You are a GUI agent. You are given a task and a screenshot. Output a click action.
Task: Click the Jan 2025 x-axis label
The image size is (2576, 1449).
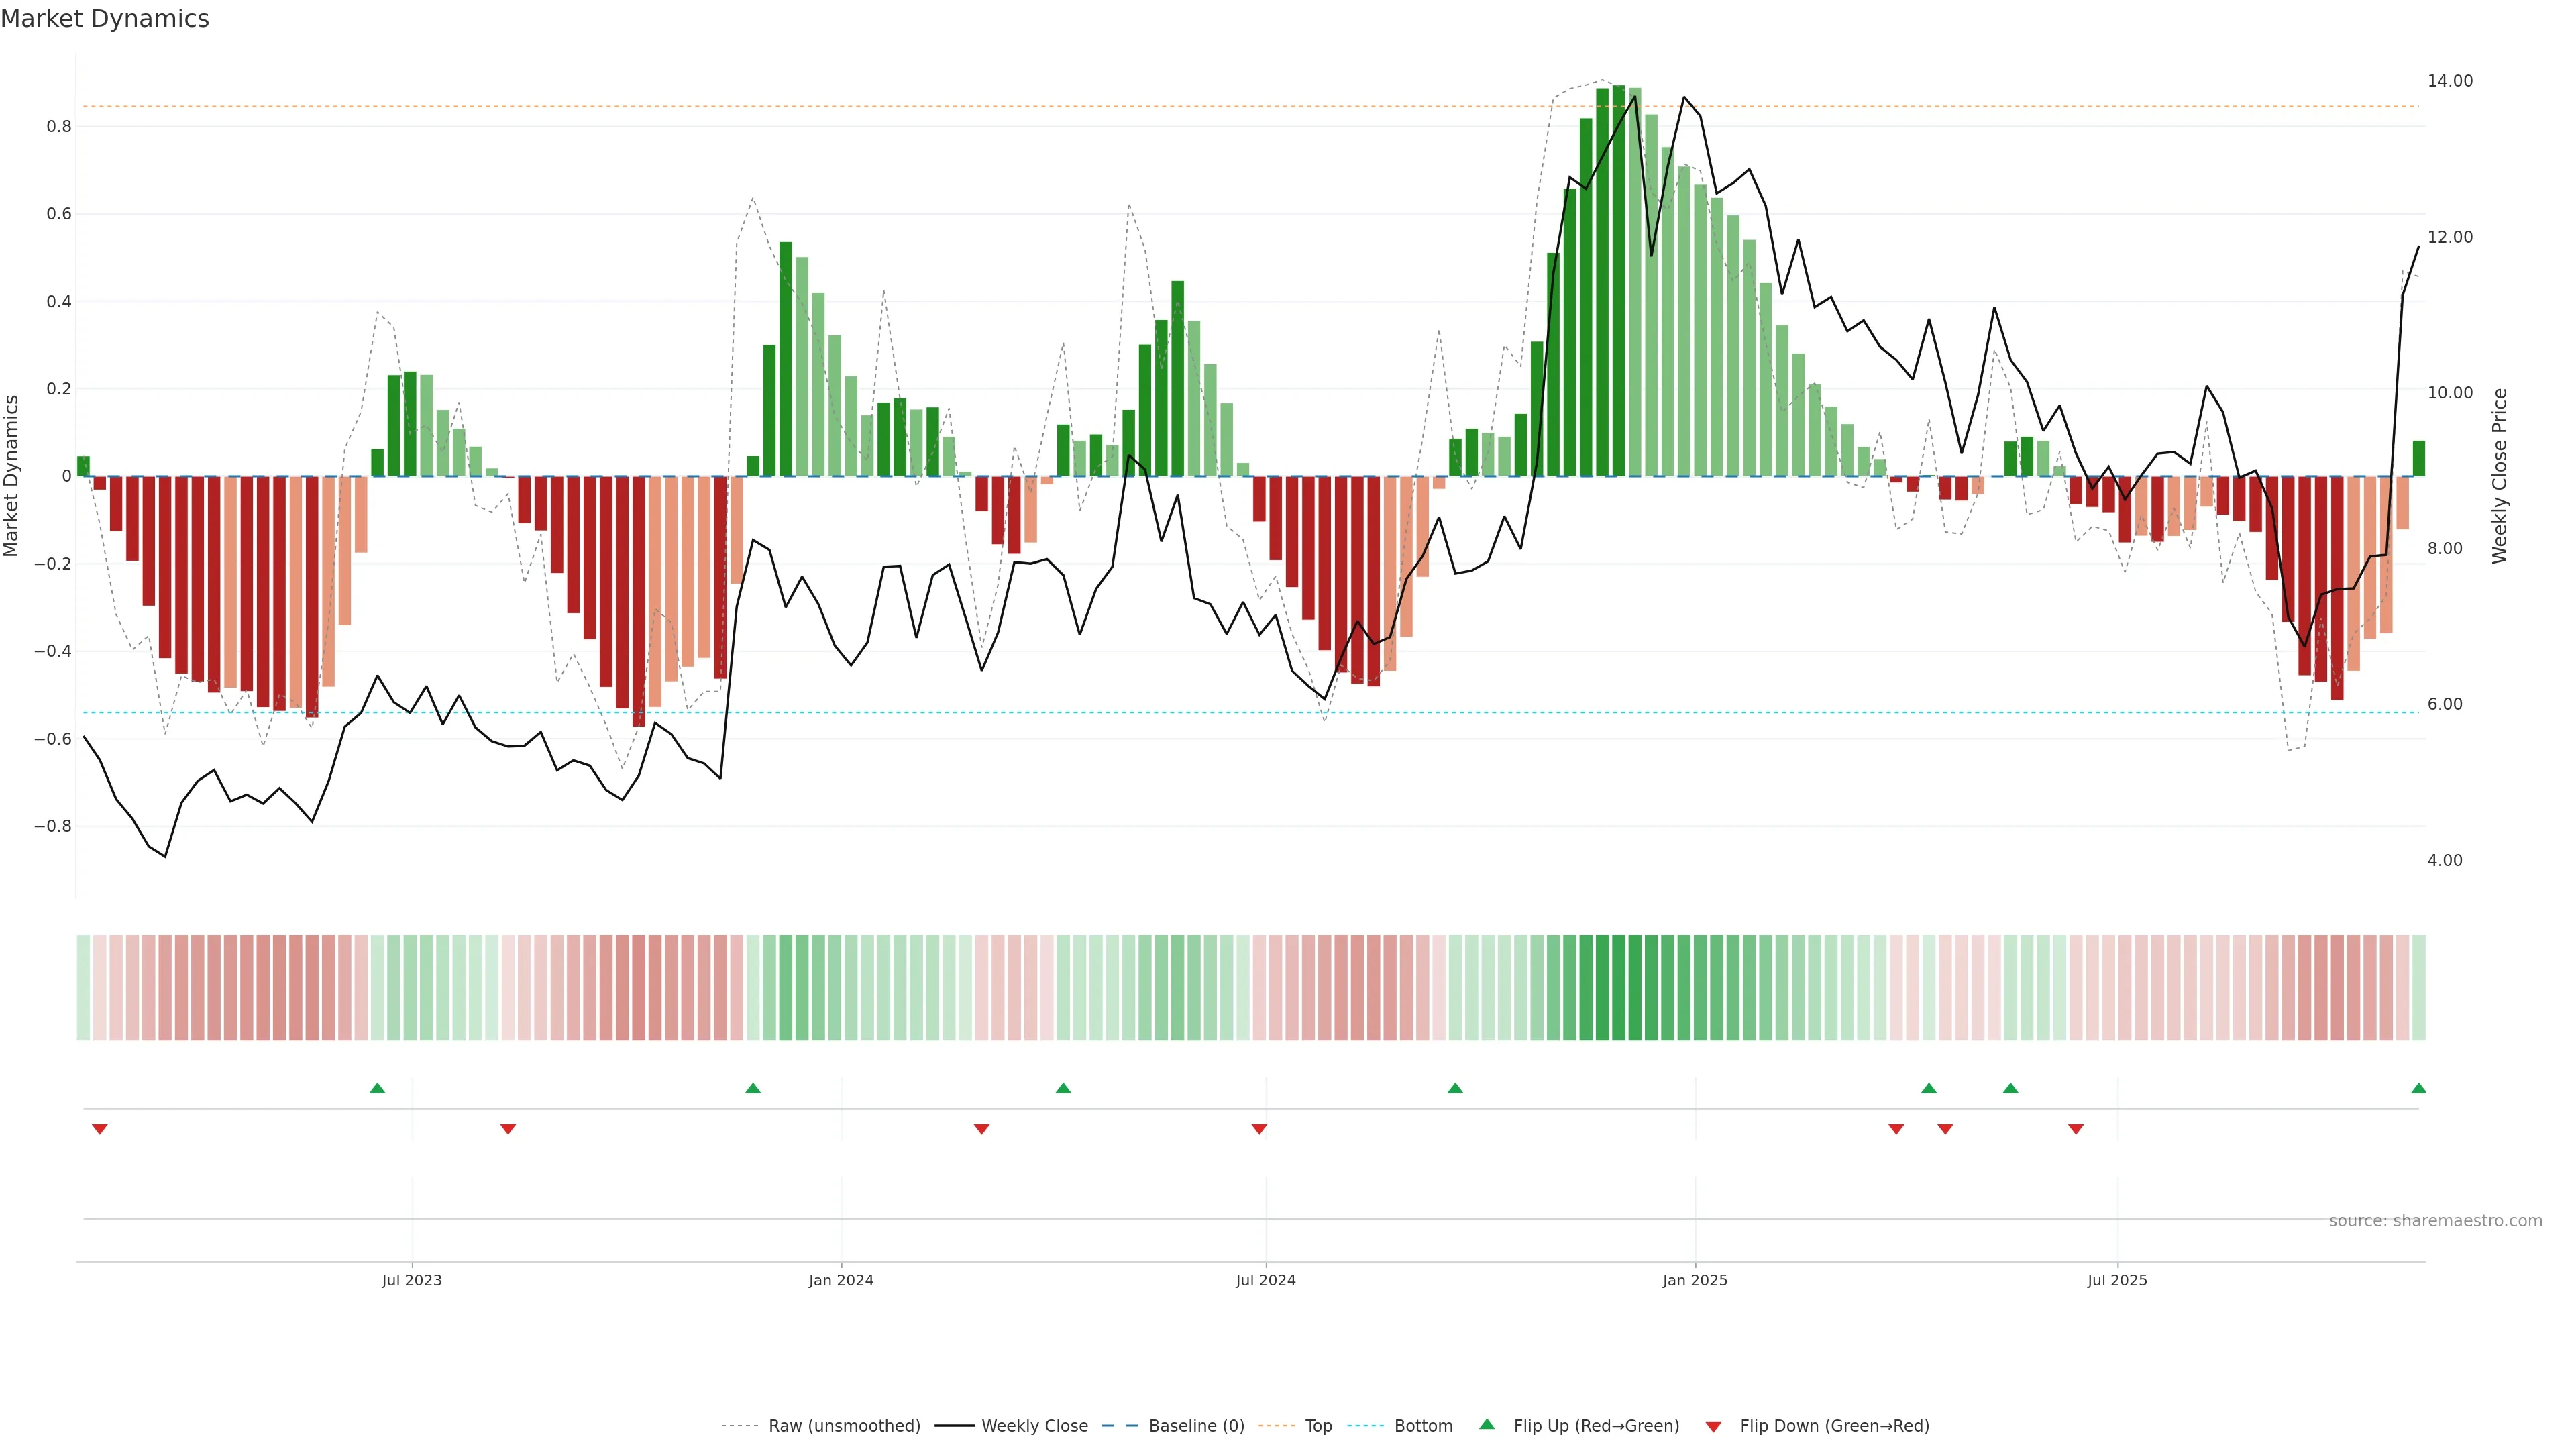tap(1694, 1280)
